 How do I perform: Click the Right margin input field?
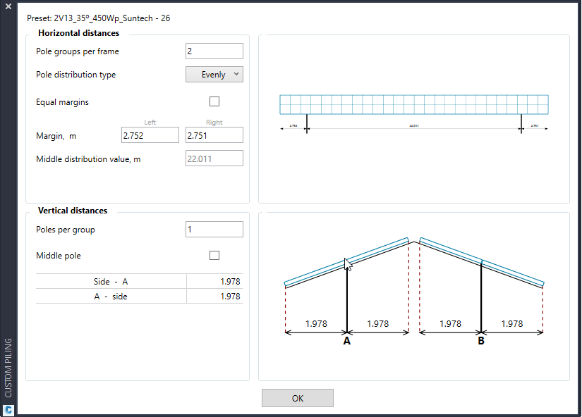[x=214, y=135]
